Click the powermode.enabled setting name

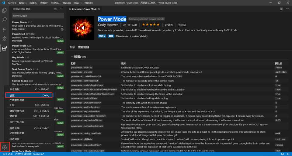coord(82,68)
